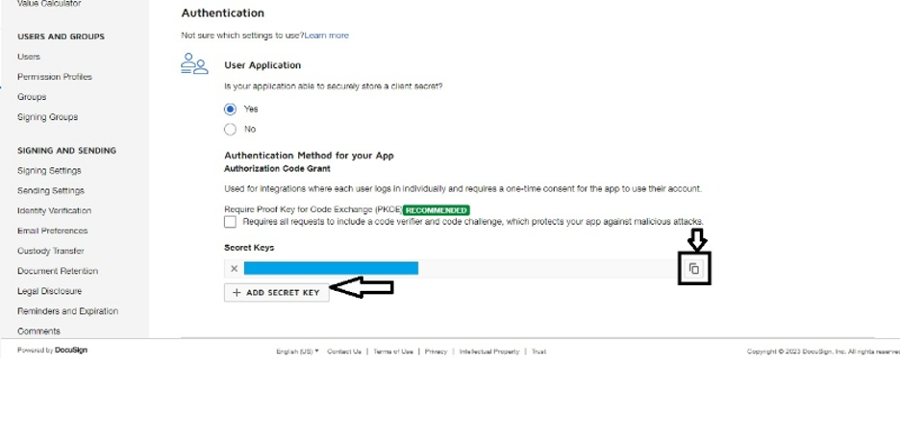Click the User Application people icon
The height and width of the screenshot is (438, 900).
[x=194, y=63]
